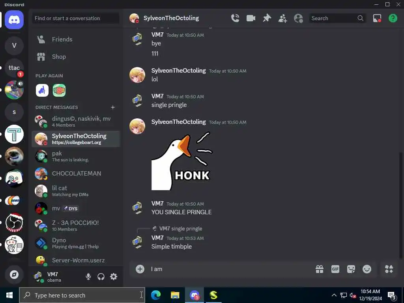
Task: Show pinned messages
Action: tap(267, 18)
